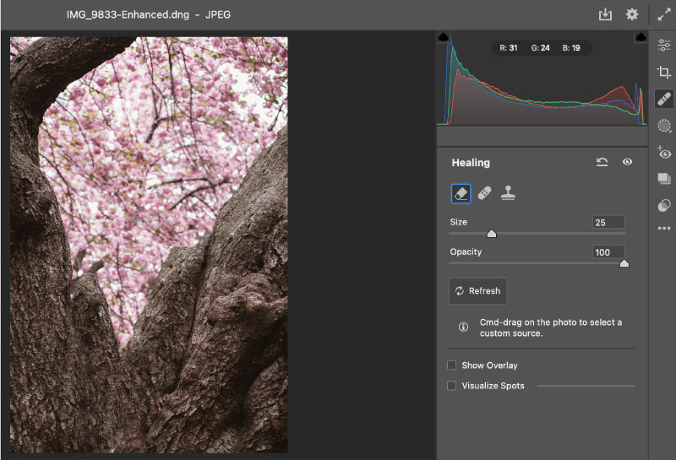Toggle Healing visibility eye icon
The width and height of the screenshot is (676, 460).
627,162
